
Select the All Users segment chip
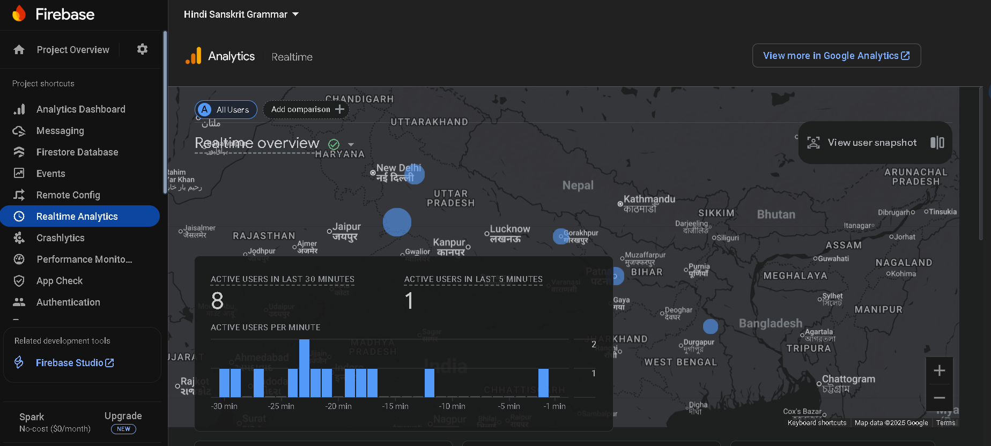point(226,109)
